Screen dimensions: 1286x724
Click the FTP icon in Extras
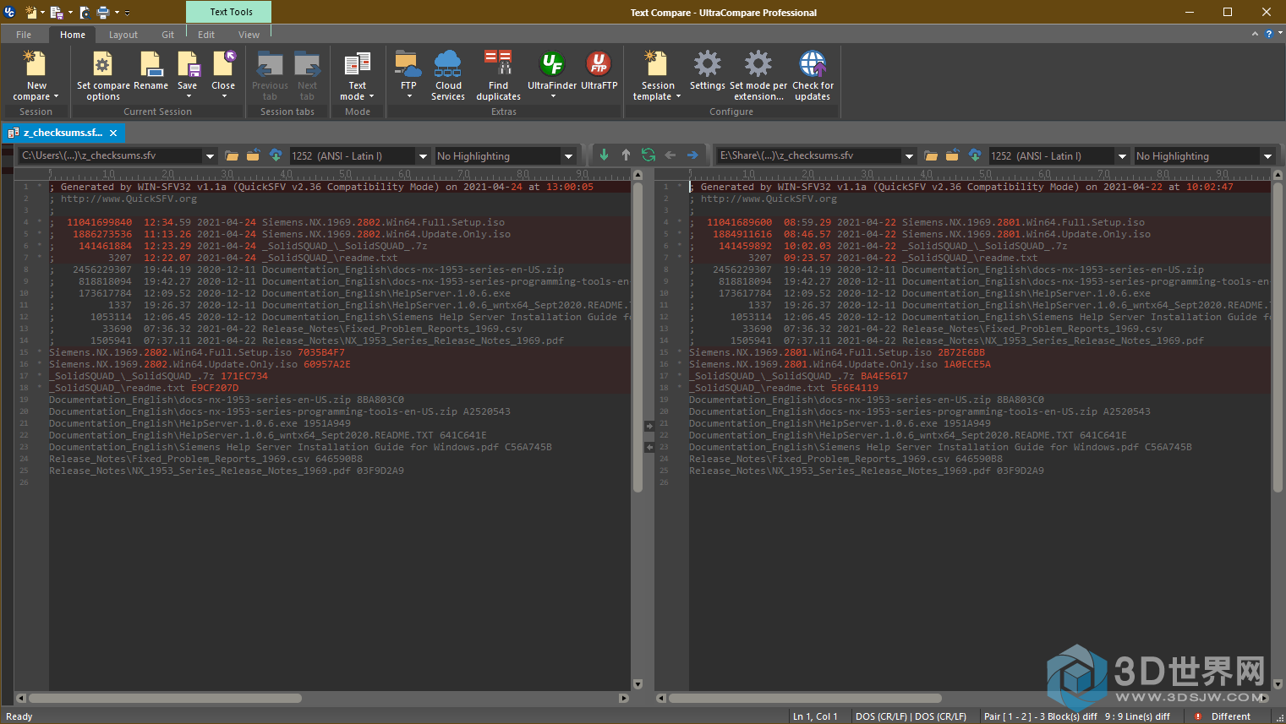pos(408,64)
